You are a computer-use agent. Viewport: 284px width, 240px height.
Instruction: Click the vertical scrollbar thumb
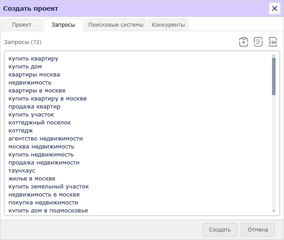coord(274,76)
